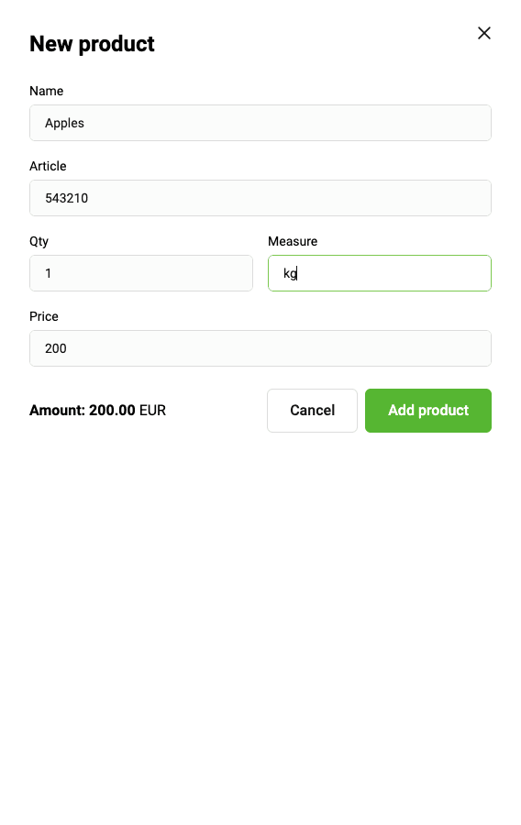Click the 543210 article number text
521x825 pixels.
click(66, 198)
